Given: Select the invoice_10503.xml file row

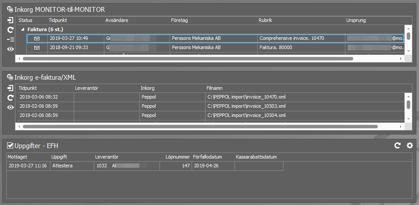Looking at the screenshot, I should [x=246, y=106].
